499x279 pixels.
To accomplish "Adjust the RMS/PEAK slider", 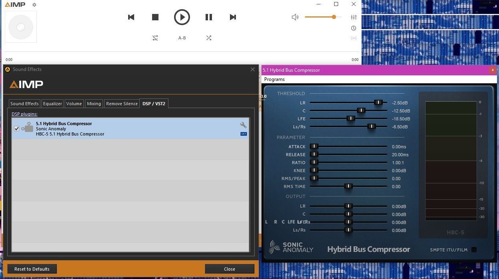I will point(349,179).
